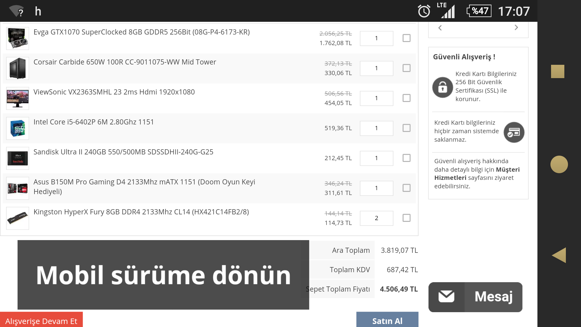Click the credit card secure icon
The image size is (581, 327).
pyautogui.click(x=514, y=132)
